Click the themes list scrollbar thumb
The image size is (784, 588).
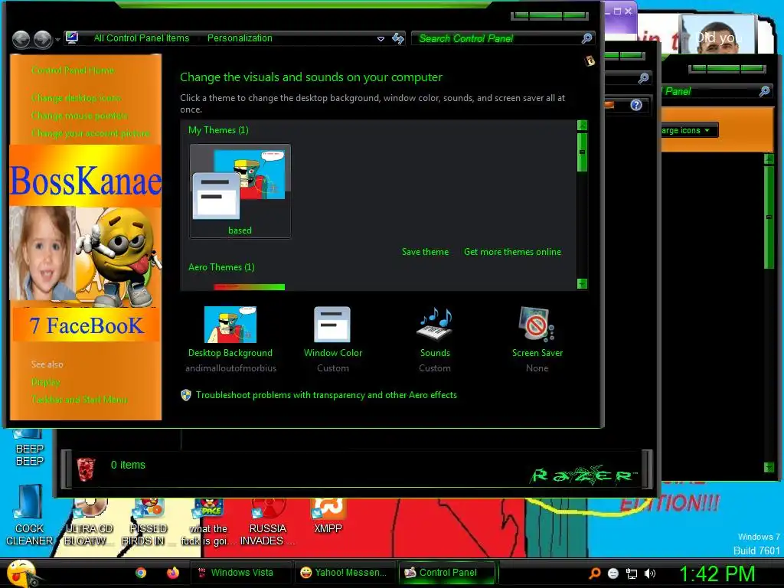coord(582,152)
